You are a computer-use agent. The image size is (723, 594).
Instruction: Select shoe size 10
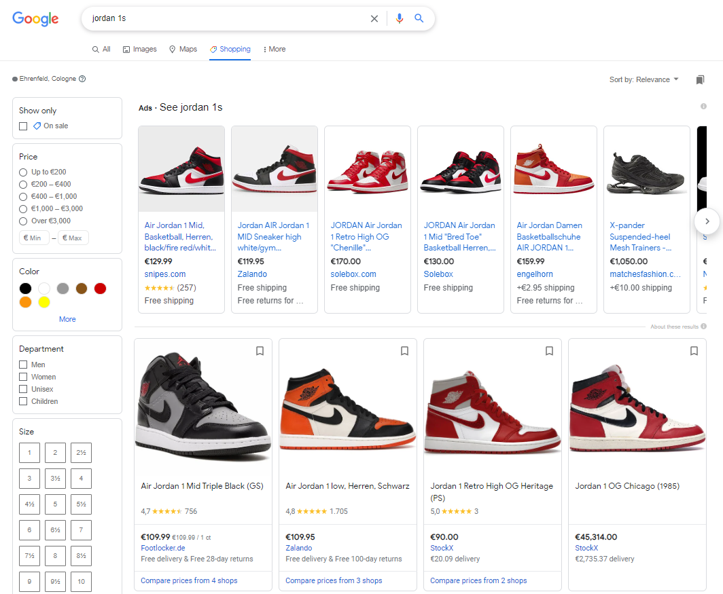point(81,582)
